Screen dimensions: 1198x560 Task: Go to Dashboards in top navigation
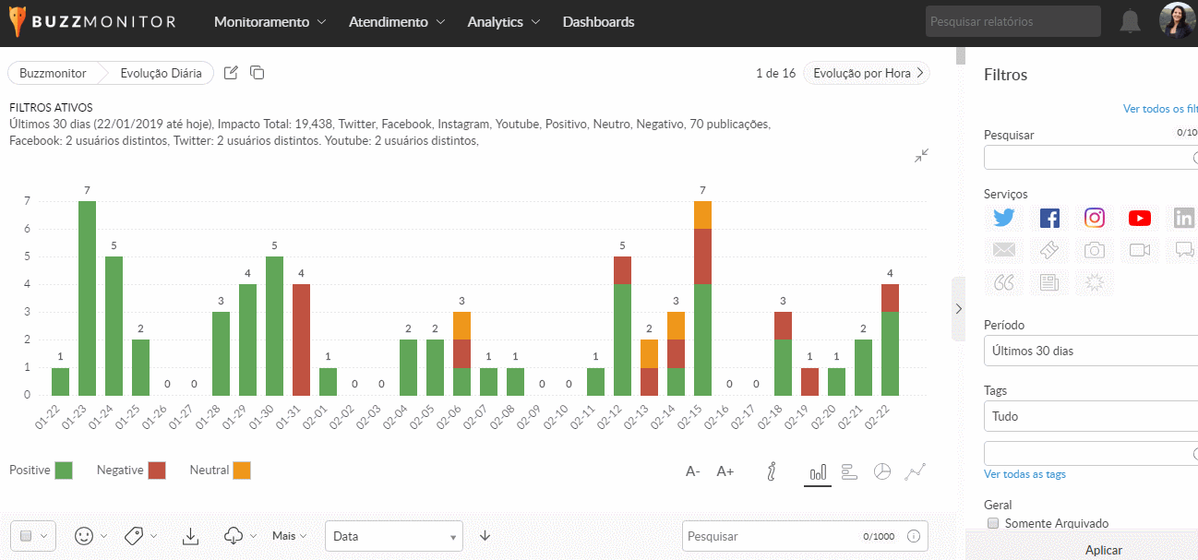pyautogui.click(x=598, y=22)
